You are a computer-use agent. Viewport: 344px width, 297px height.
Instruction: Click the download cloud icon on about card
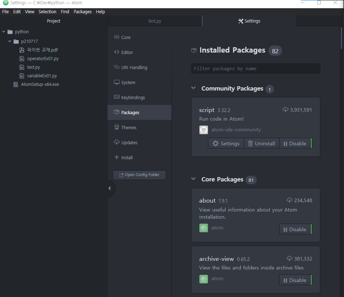(x=290, y=200)
